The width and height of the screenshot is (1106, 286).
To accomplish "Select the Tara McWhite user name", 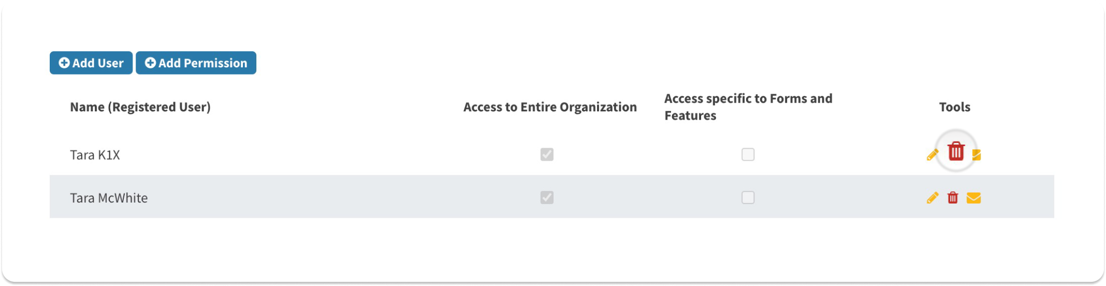I will point(109,198).
